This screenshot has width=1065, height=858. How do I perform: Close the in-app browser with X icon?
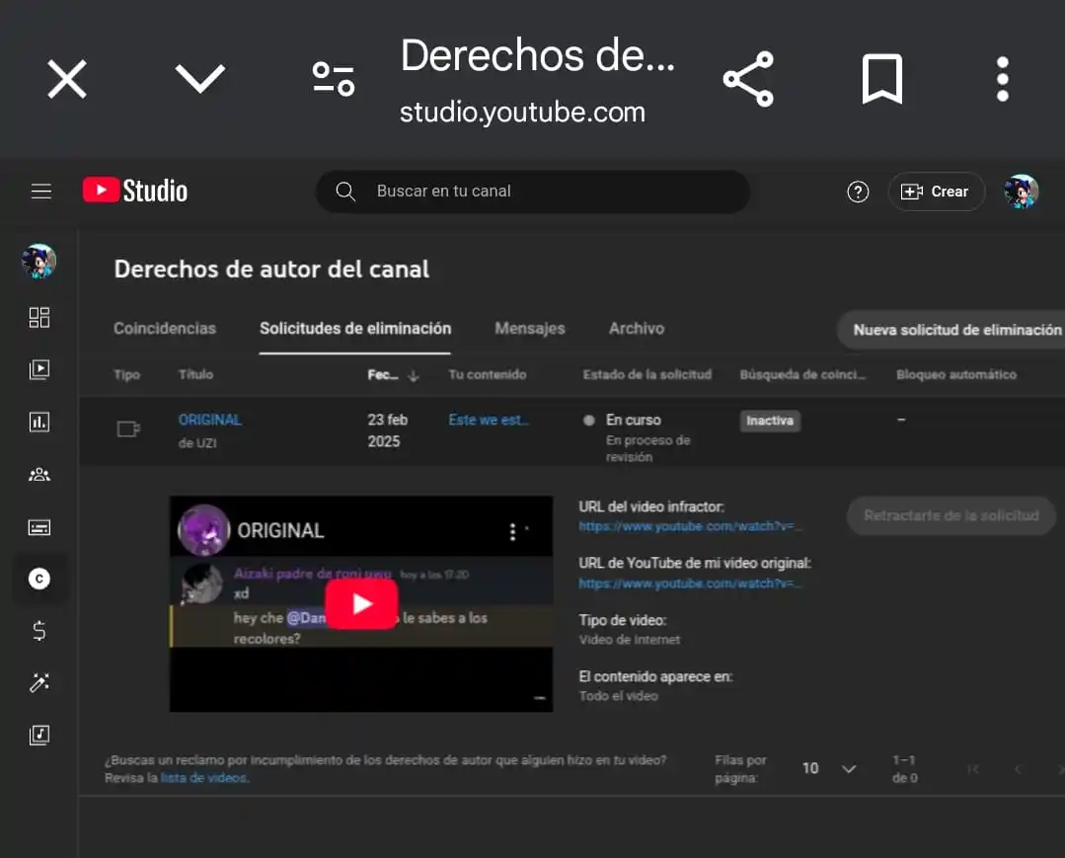coord(66,79)
